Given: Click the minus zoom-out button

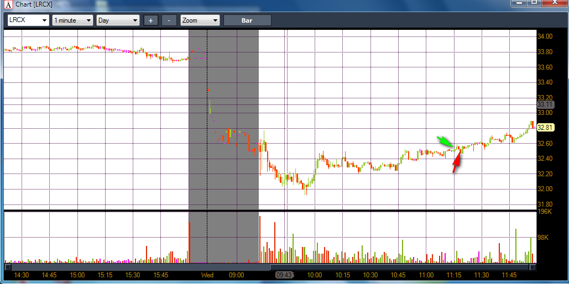Looking at the screenshot, I should pos(169,20).
